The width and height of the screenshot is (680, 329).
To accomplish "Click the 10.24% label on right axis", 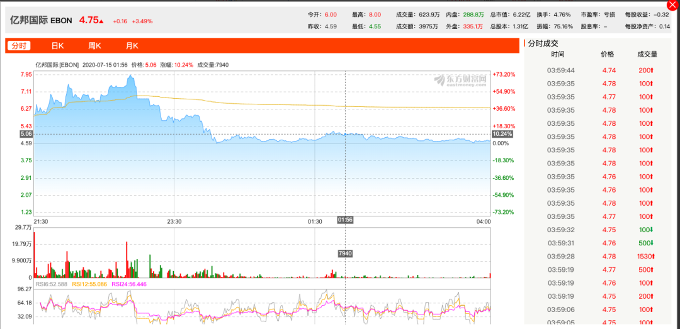I will click(x=502, y=134).
